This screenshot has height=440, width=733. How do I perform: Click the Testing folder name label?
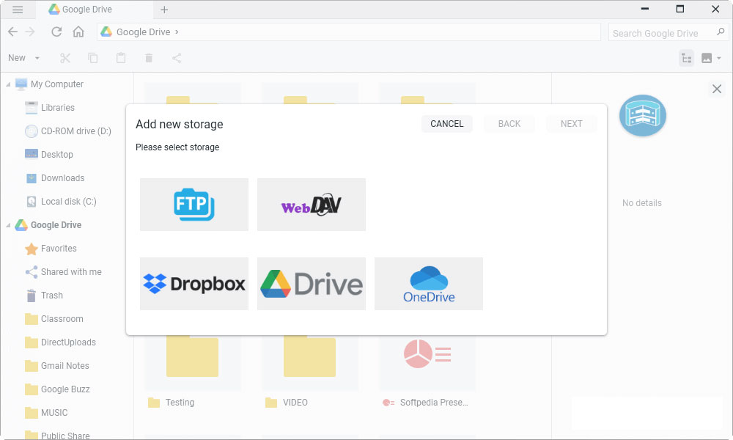point(180,403)
